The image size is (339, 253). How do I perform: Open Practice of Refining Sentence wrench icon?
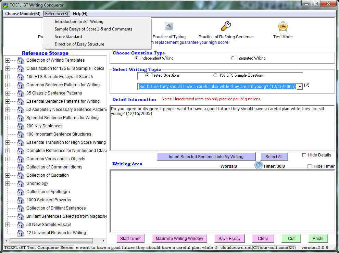[226, 26]
